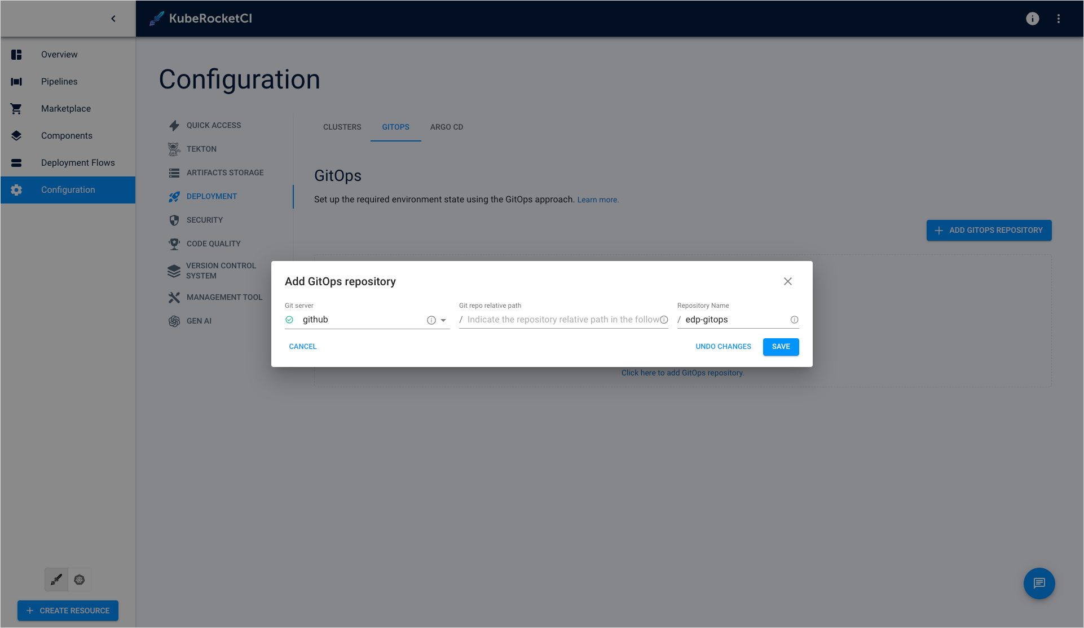
Task: Open the ARTIFACTS STORAGE configuration section
Action: click(224, 173)
